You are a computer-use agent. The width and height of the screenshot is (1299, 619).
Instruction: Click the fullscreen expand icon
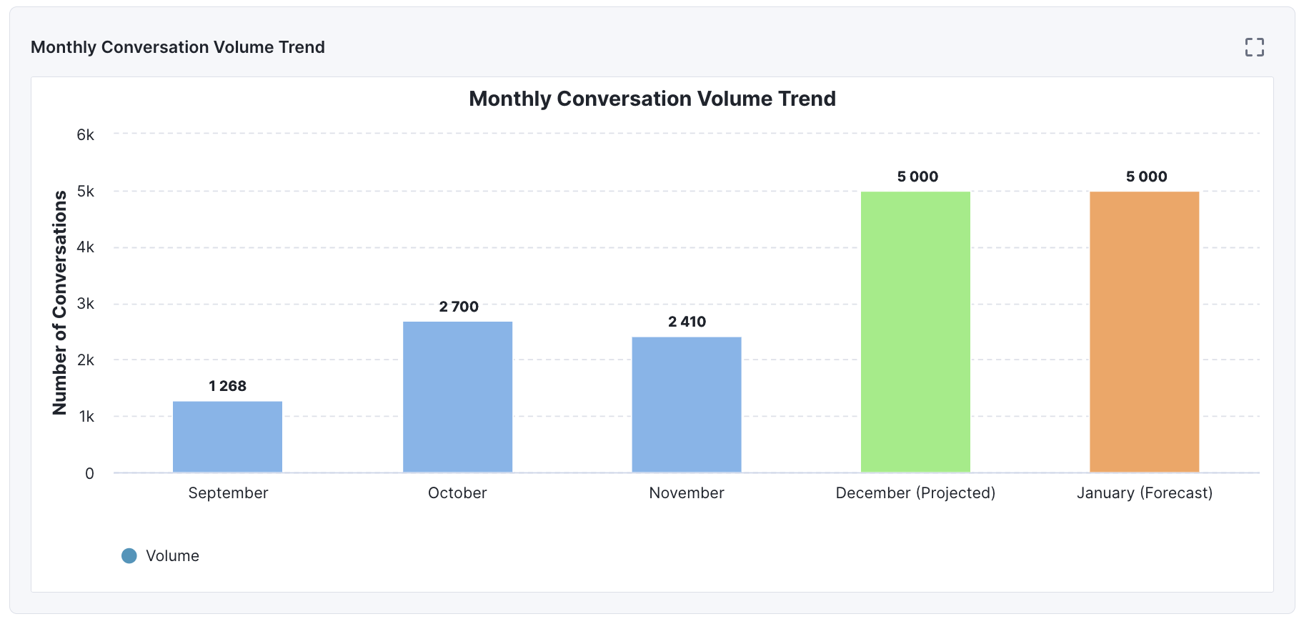(1255, 47)
